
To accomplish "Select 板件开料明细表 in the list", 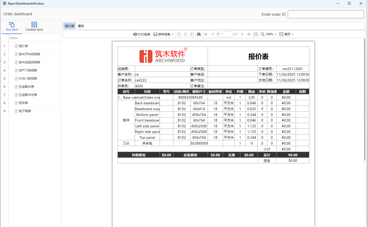I will pyautogui.click(x=29, y=54).
